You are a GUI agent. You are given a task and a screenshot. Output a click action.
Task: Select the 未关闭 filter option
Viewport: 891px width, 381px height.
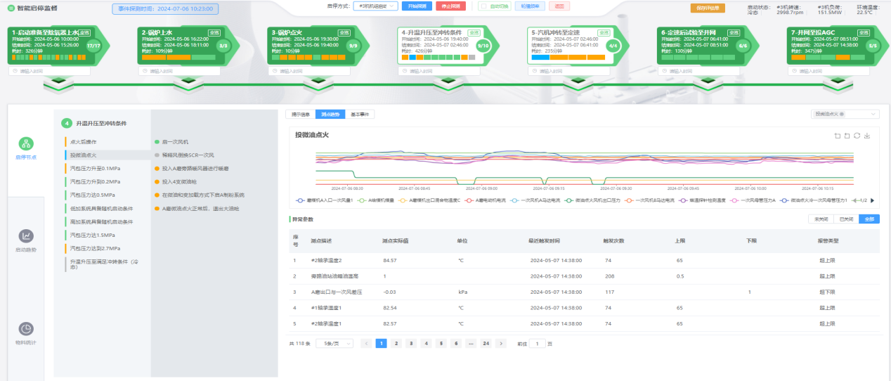coord(821,219)
